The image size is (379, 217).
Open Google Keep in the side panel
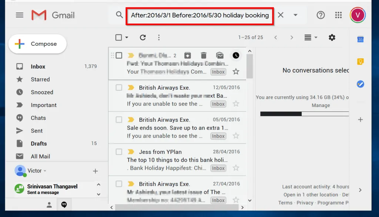click(360, 61)
